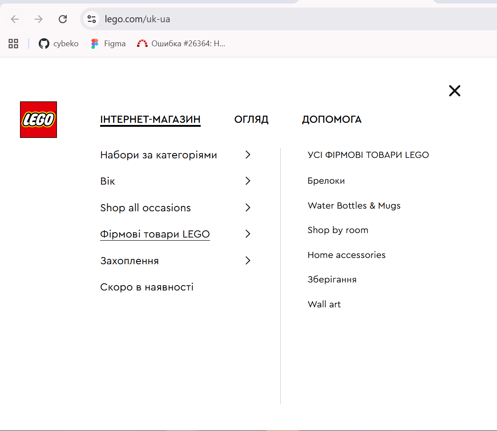Expand chevron next to Shop all occasions

click(x=248, y=208)
